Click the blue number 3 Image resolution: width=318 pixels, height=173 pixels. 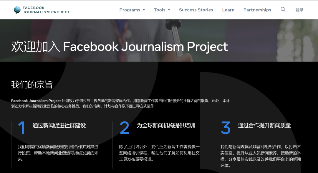point(226,128)
